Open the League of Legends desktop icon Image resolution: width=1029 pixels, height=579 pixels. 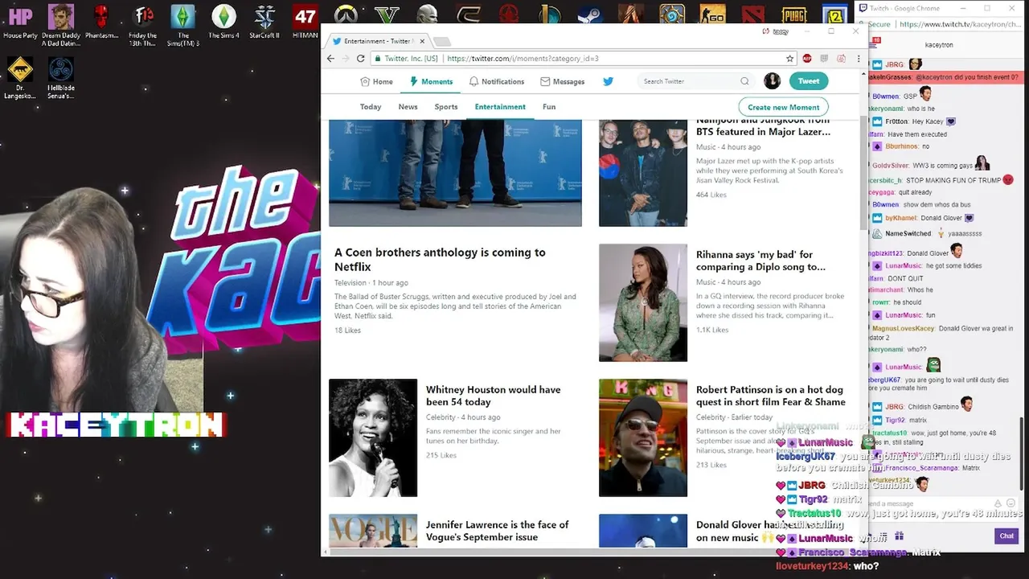[549, 14]
